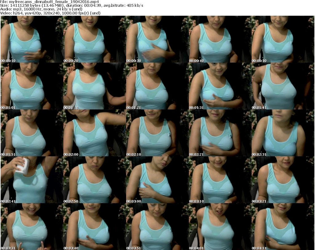Open the frame timestamped 00:03:51
Image resolution: width=315 pixels, height=250 pixels.
click(x=157, y=227)
